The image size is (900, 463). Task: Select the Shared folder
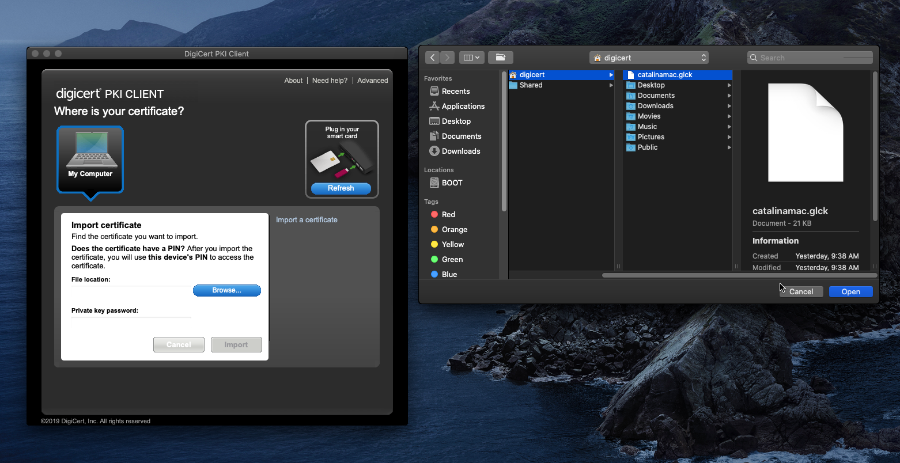pyautogui.click(x=561, y=85)
